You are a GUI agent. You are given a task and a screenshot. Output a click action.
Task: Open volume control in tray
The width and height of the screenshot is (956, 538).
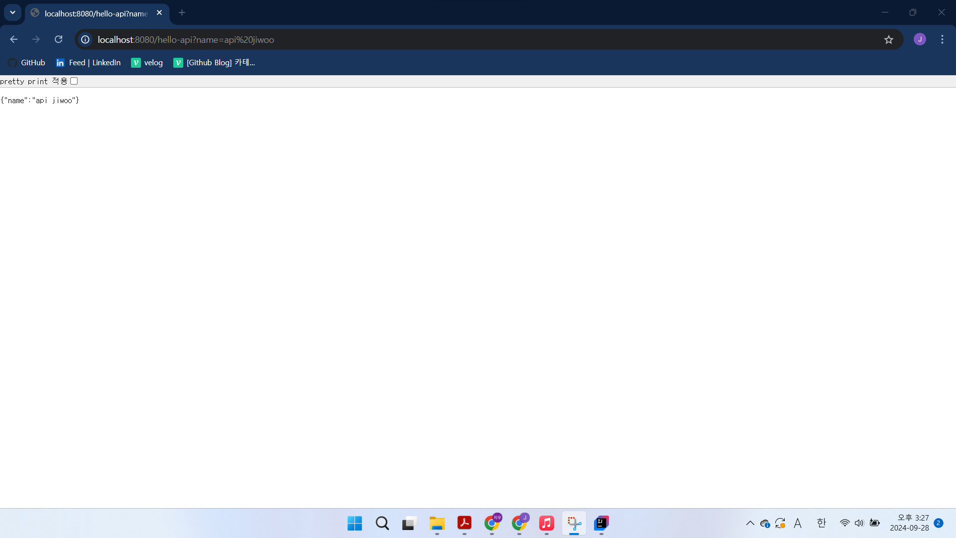coord(859,523)
